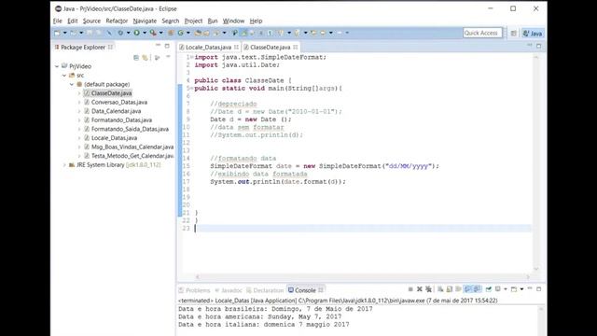
Task: Open the Open Console dropdown arrow
Action: (522, 289)
